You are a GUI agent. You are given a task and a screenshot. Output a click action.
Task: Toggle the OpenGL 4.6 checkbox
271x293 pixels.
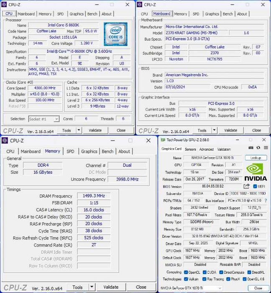[245, 279]
